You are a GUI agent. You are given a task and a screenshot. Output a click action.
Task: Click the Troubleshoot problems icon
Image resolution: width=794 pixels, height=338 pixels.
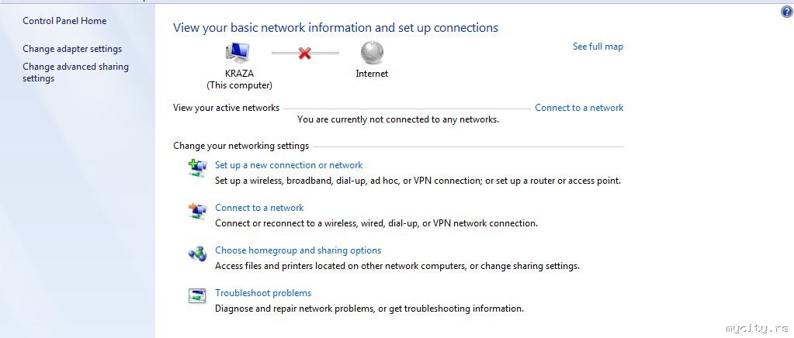click(x=197, y=295)
